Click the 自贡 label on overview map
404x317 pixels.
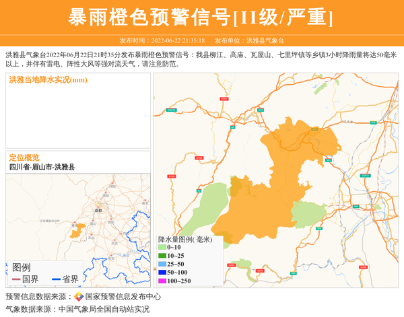pyautogui.click(x=114, y=243)
